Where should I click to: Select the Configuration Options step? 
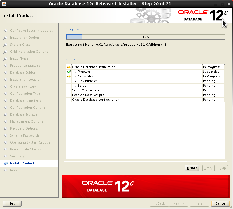click(28, 107)
